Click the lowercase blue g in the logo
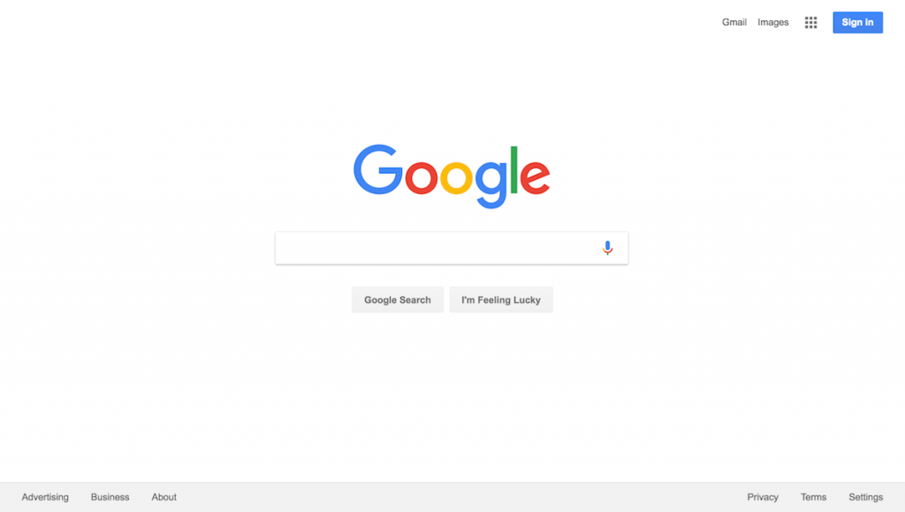 pos(491,184)
